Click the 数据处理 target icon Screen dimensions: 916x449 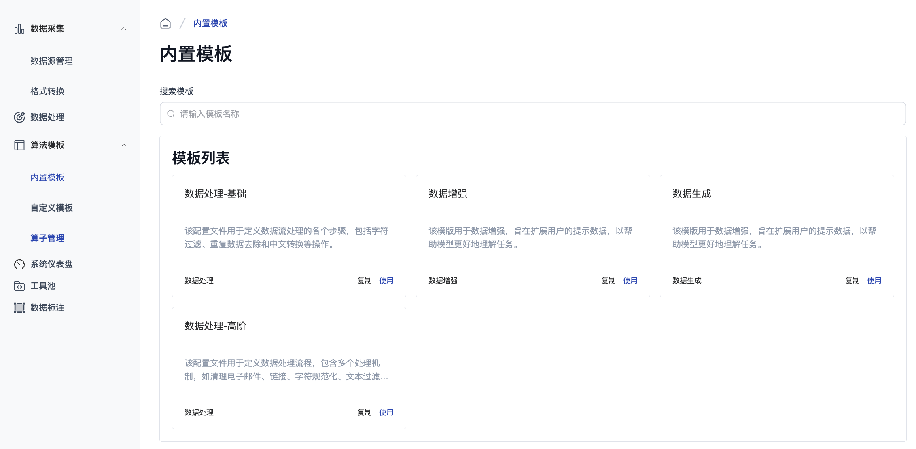pyautogui.click(x=19, y=117)
